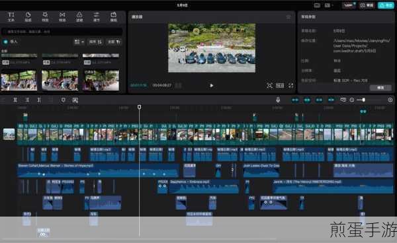Open the player panel hamburger menu
Screen dimensions: 397x243
tap(288, 17)
